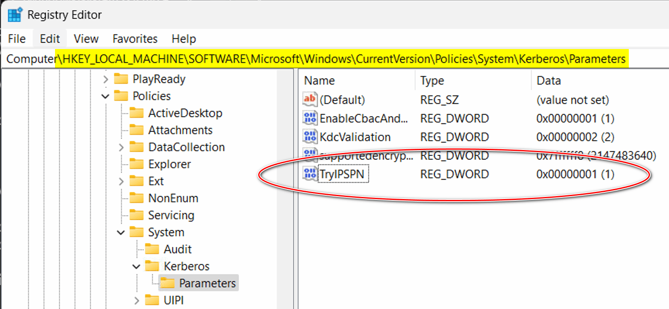This screenshot has height=309, width=669.
Task: Expand the UIPI tree node
Action: tap(136, 300)
